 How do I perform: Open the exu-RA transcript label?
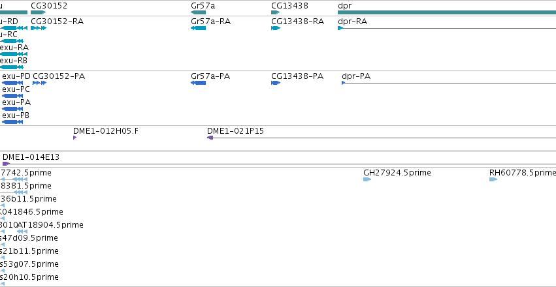pyautogui.click(x=14, y=48)
